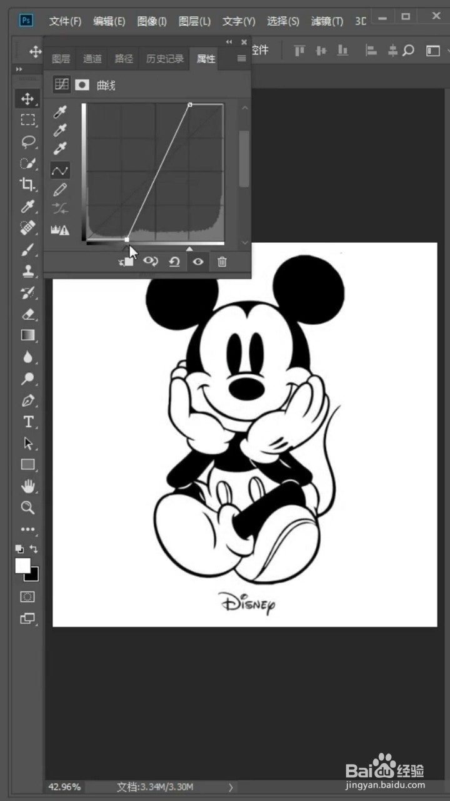Screen dimensions: 450x801
Task: Reset default foreground and background colors
Action: 19,549
